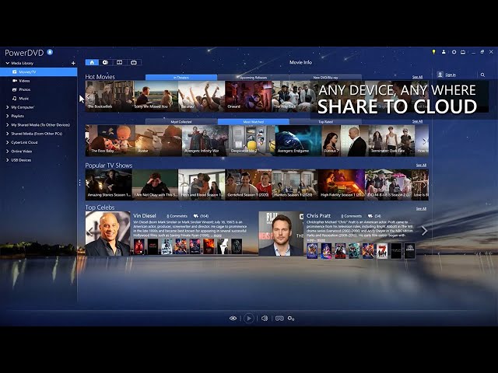
Task: Select Movies/TV in Media Library
Action: (x=38, y=72)
